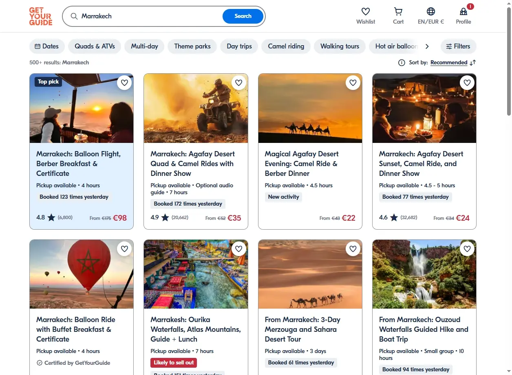Click the Ouzoud waterfall photo
Image resolution: width=512 pixels, height=375 pixels.
click(x=424, y=274)
